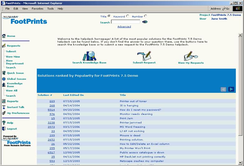The image size is (244, 166).
Task: Click the Instant Talk antenna icon
Action: 4,107
